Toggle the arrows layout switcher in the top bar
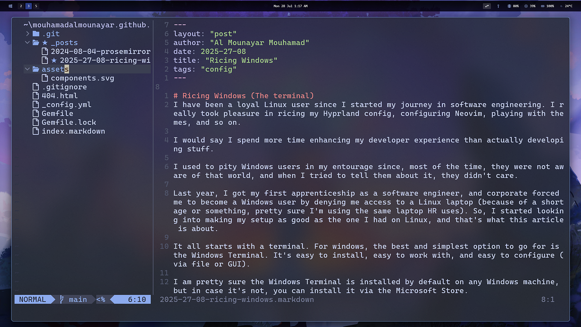 [487, 6]
